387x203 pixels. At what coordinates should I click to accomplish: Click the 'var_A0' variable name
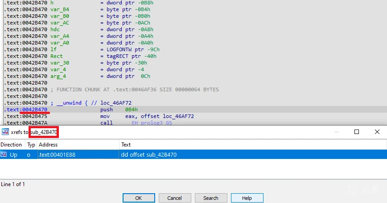coord(60,43)
